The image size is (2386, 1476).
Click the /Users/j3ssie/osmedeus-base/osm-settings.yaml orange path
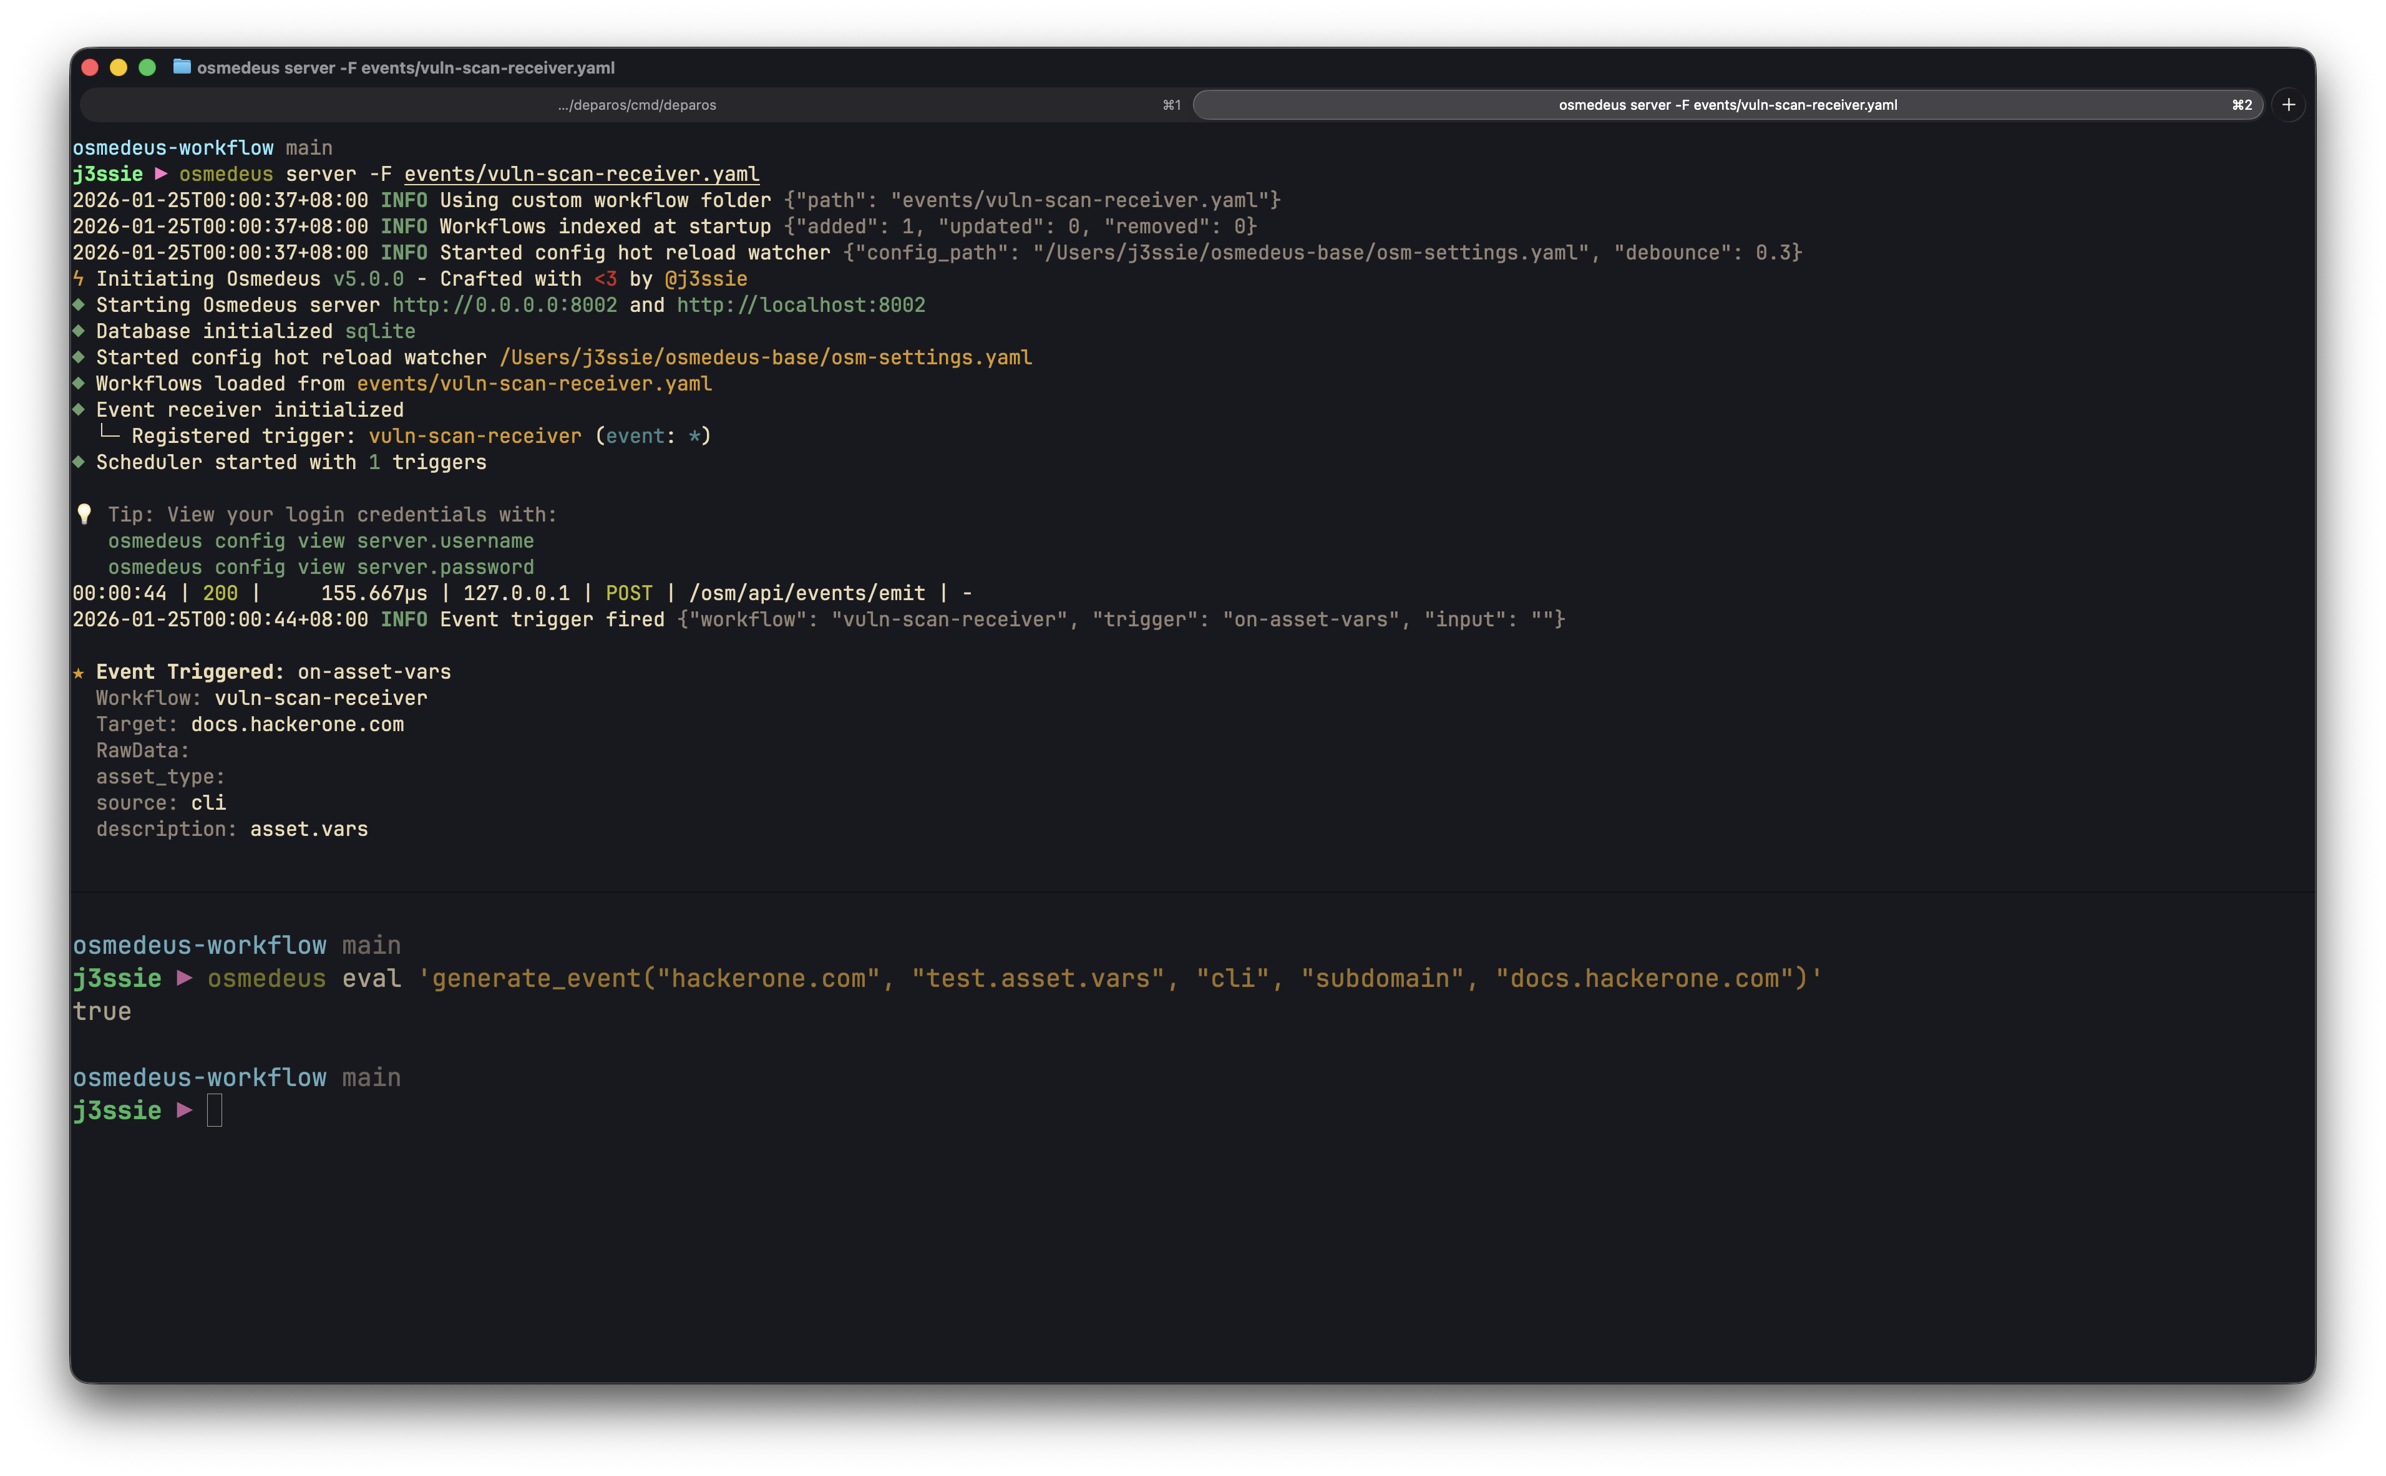click(x=766, y=357)
